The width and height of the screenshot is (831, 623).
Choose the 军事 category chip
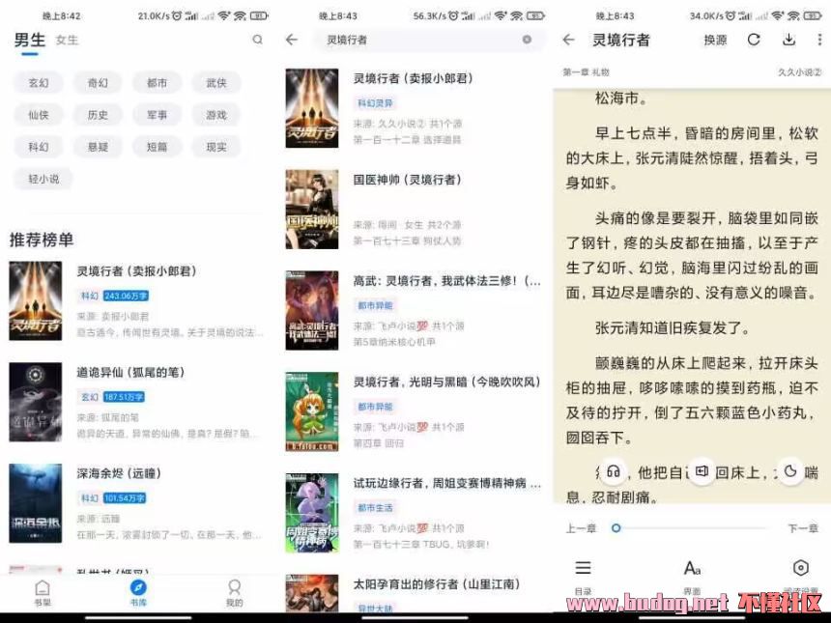[x=157, y=115]
